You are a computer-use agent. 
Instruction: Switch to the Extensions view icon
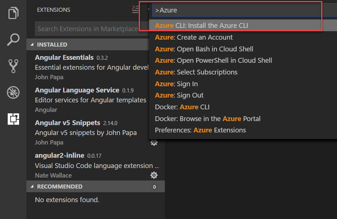click(x=13, y=119)
